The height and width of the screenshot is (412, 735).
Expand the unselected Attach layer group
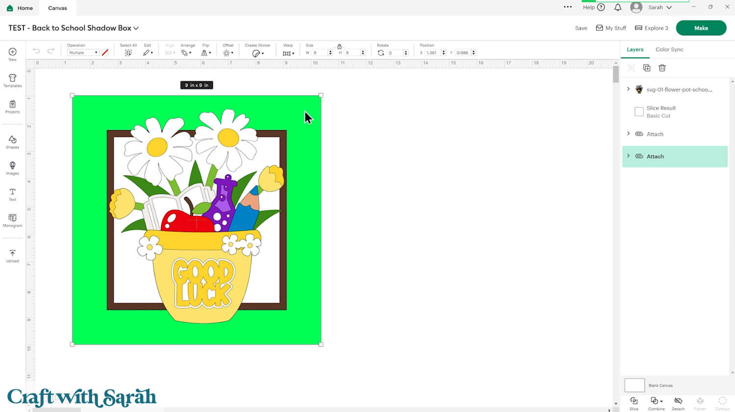628,133
